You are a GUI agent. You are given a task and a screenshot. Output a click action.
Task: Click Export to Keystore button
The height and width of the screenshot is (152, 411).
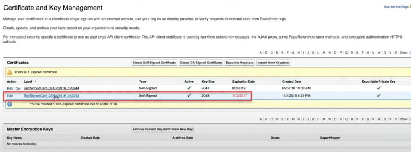[x=240, y=63]
